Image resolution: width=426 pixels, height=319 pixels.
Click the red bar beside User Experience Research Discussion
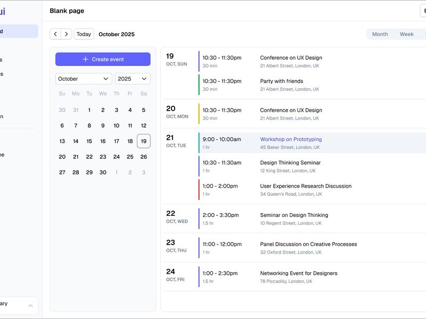(198, 190)
